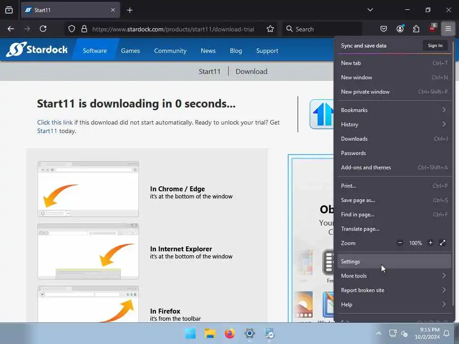Choose Find in page... menu item
The width and height of the screenshot is (459, 344).
point(394,215)
